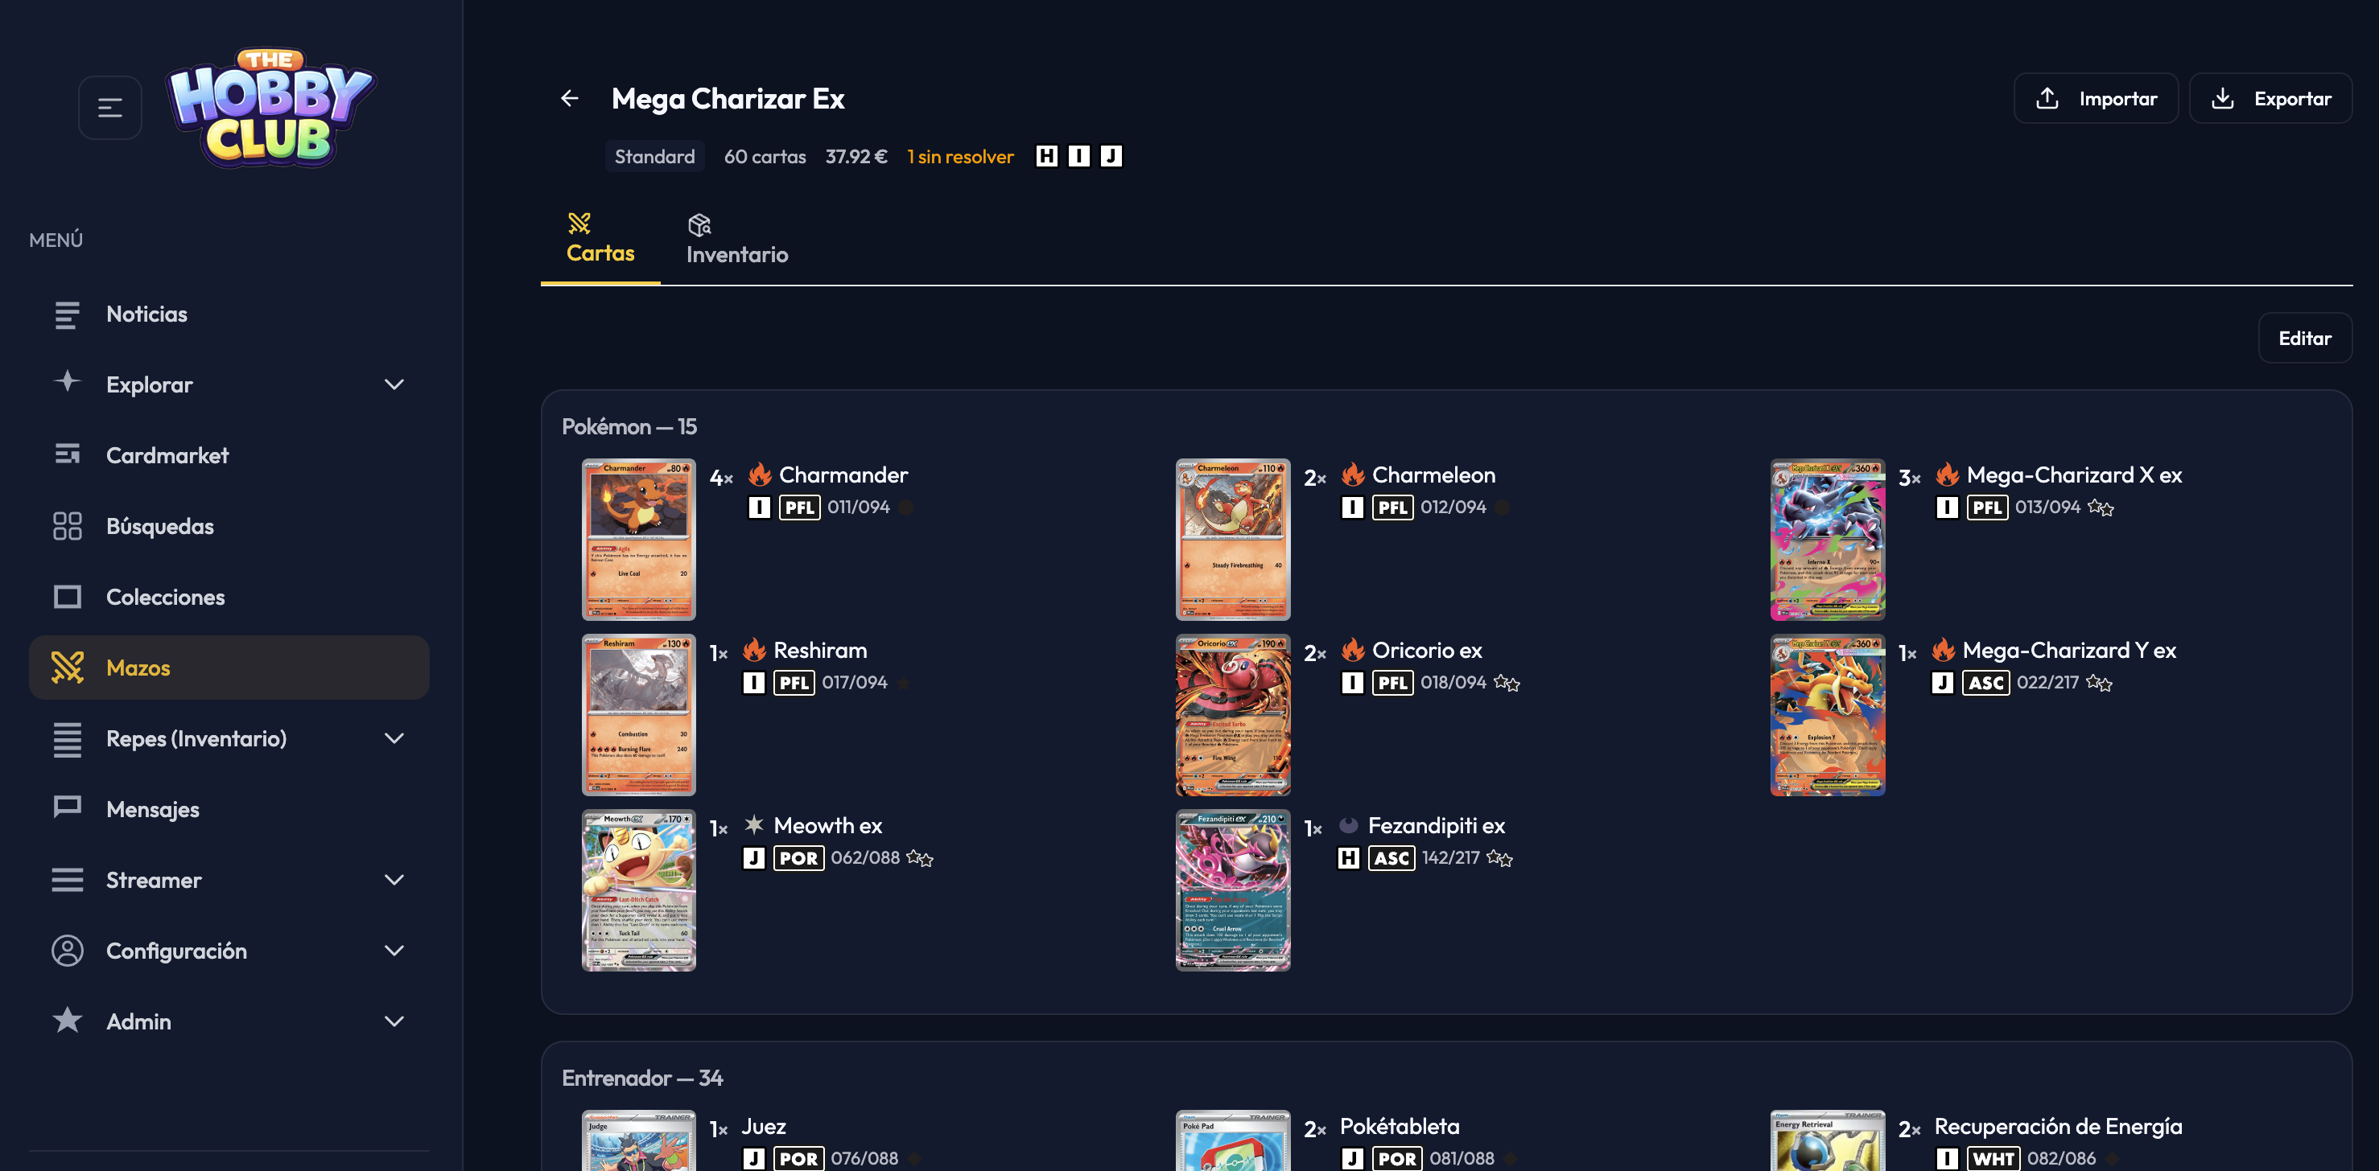Viewport: 2379px width, 1171px height.
Task: Open the Meowth ex card thumbnail
Action: pyautogui.click(x=639, y=890)
